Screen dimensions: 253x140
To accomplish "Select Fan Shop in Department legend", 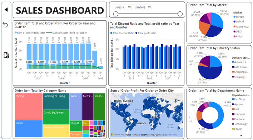I will coord(238,99).
